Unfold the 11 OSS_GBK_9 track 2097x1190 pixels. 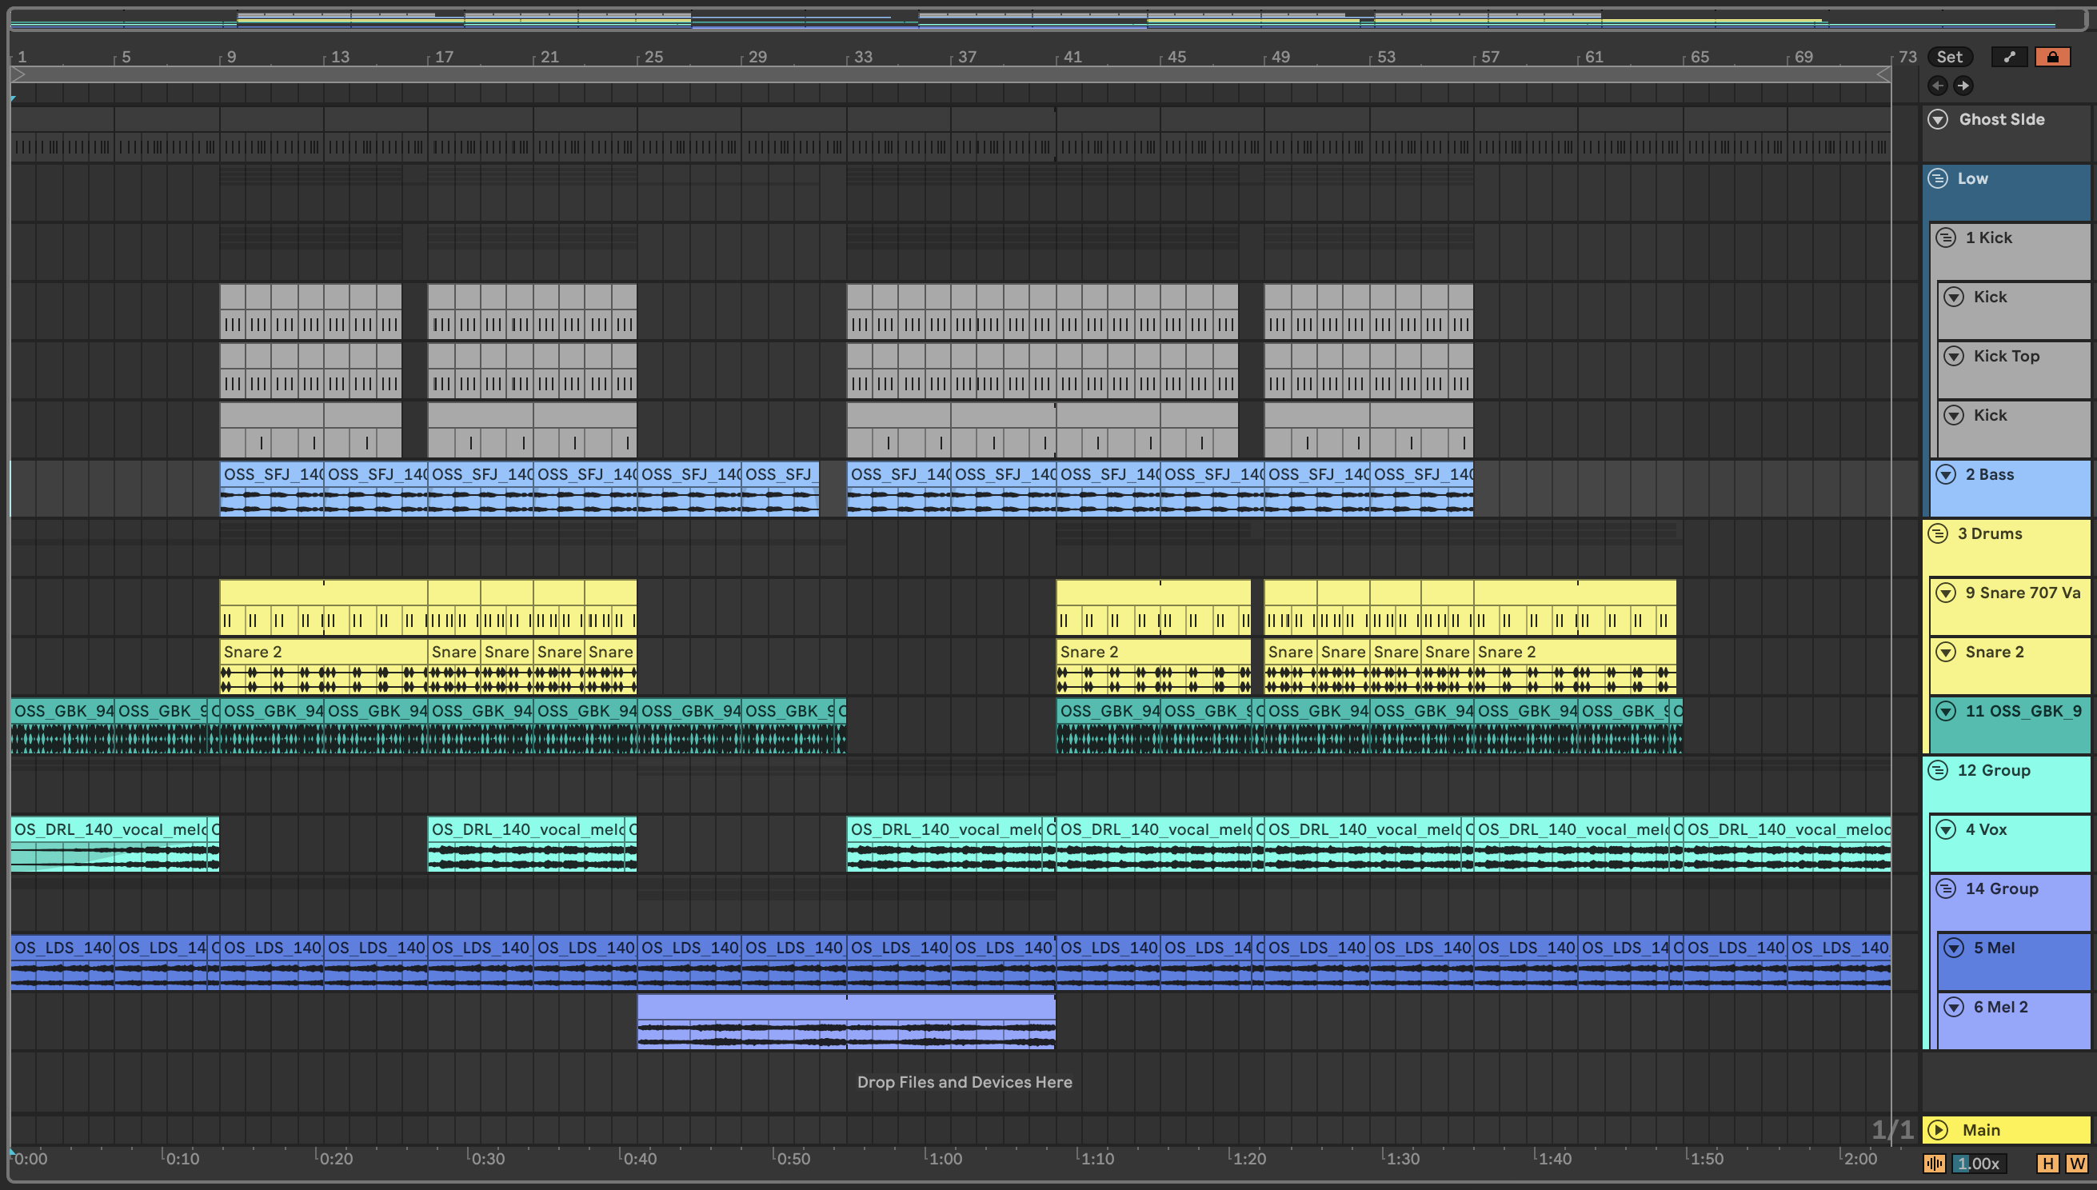1946,711
